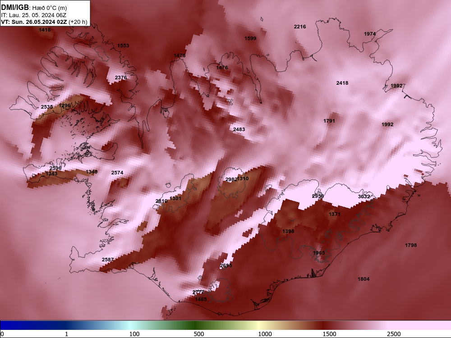The height and width of the screenshot is (338, 451).
Task: Click the 2587 height value
Action: coord(108,260)
